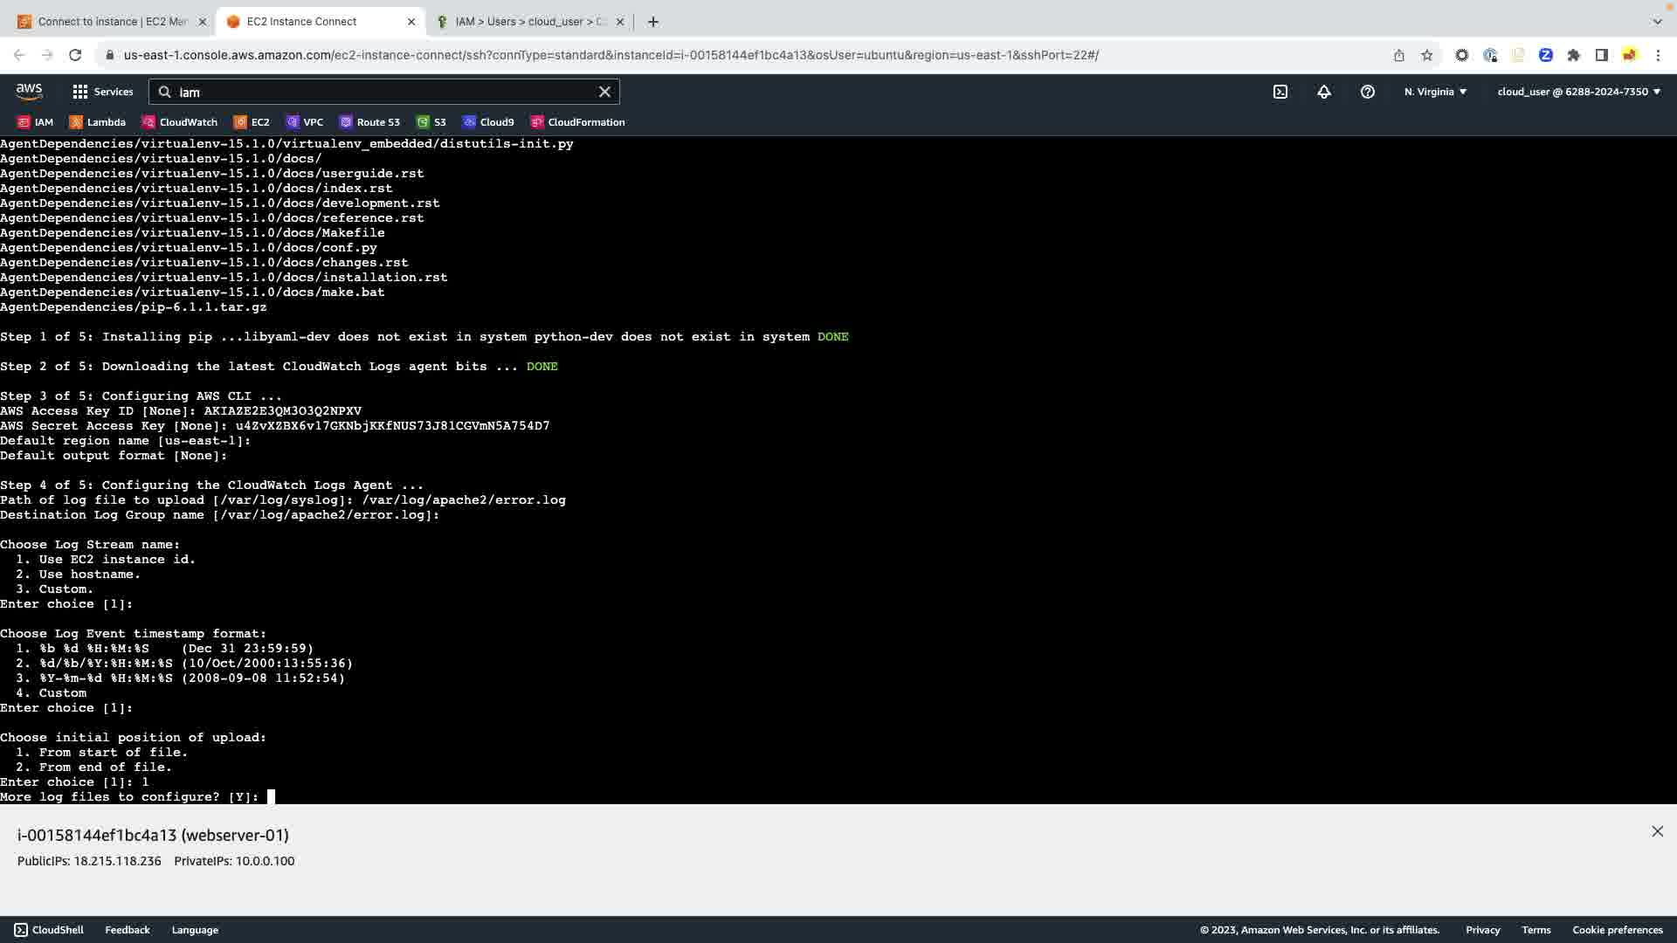Click the CloudShell button in footer

point(49,930)
